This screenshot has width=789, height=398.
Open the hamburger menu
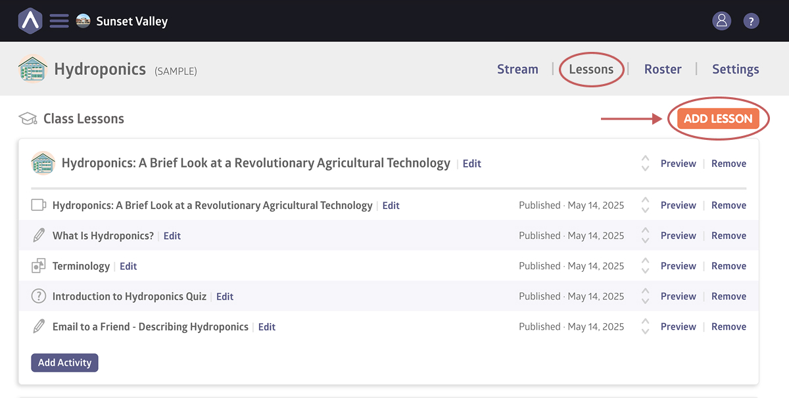click(59, 21)
